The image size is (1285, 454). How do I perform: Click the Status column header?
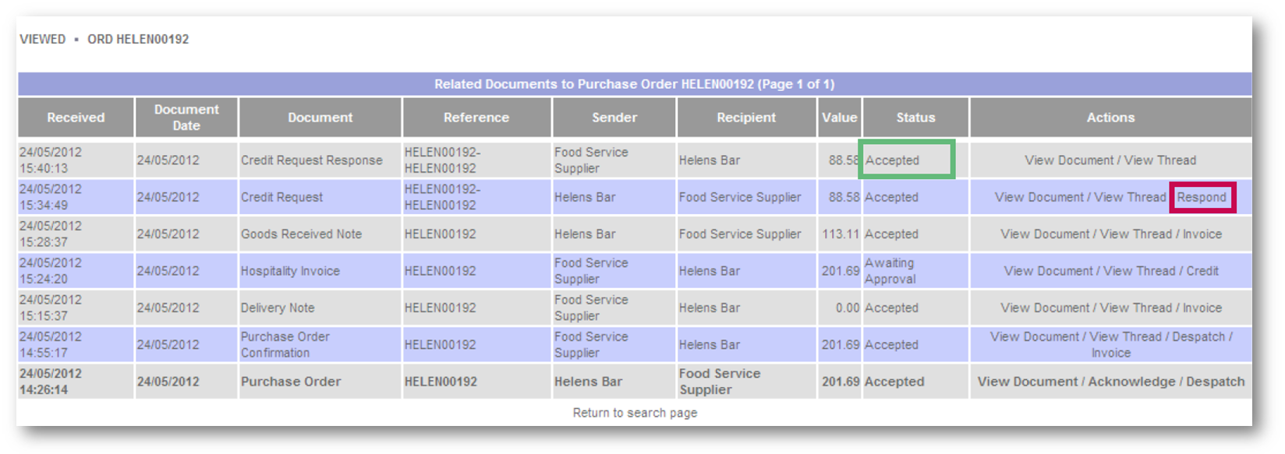[915, 118]
